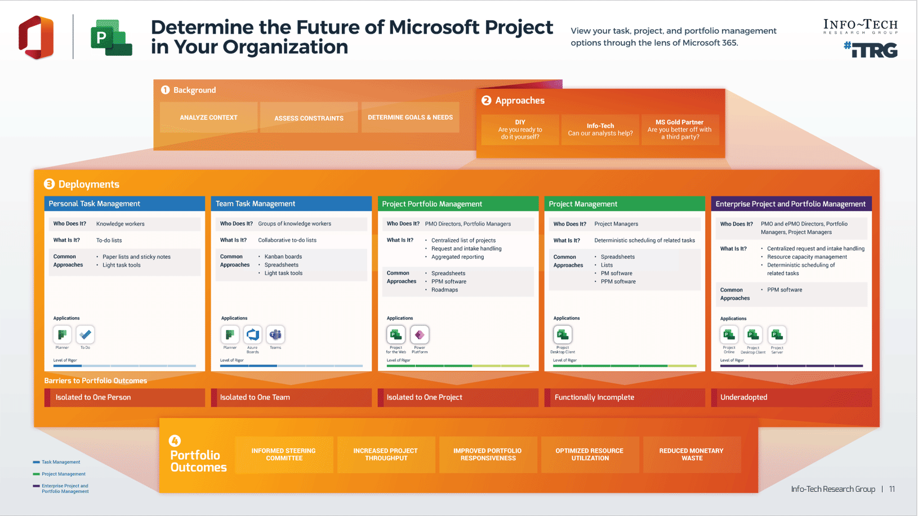Select Project Desktop Client icon in Enterprise column

click(x=753, y=335)
